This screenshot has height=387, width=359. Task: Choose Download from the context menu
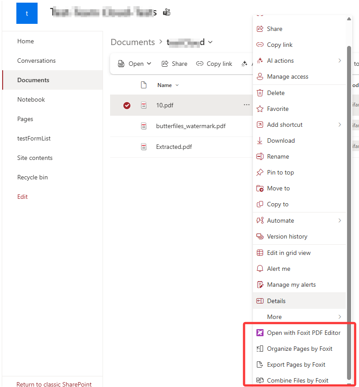[x=299, y=140]
